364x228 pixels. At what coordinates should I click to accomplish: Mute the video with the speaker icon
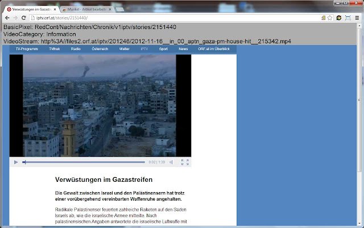171,162
